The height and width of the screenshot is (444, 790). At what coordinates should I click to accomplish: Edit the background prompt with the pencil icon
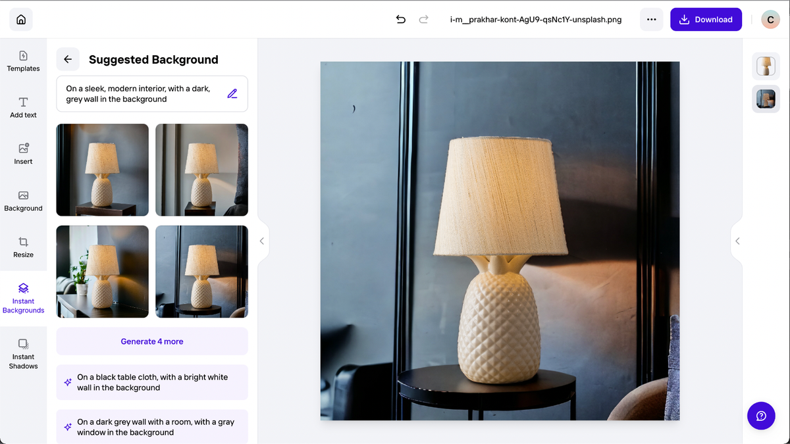pos(232,93)
